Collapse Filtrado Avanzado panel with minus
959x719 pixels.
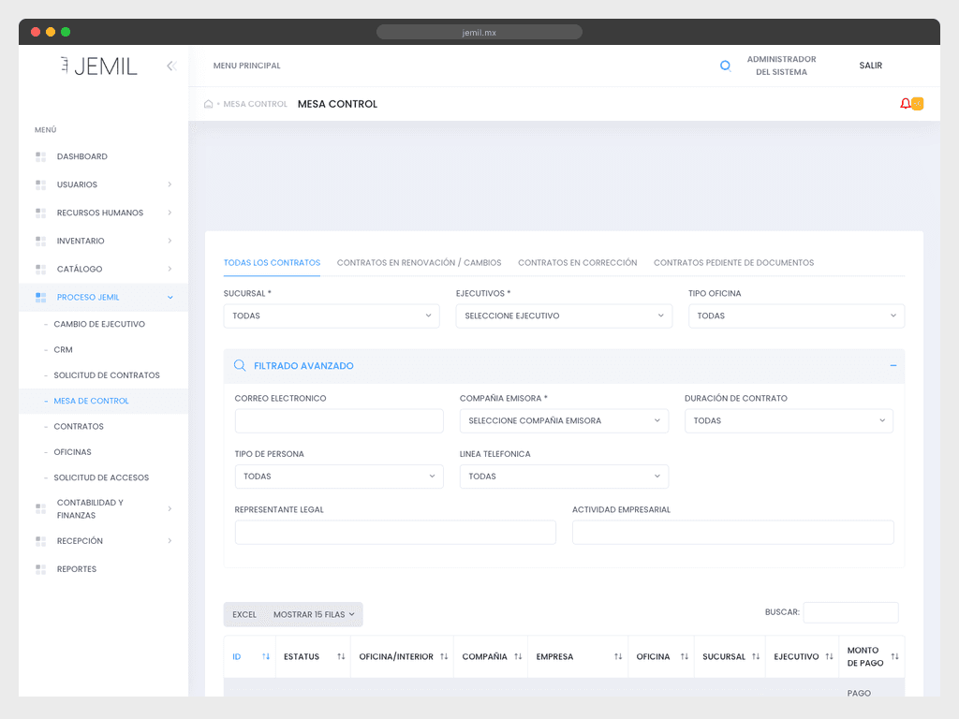[x=893, y=366]
